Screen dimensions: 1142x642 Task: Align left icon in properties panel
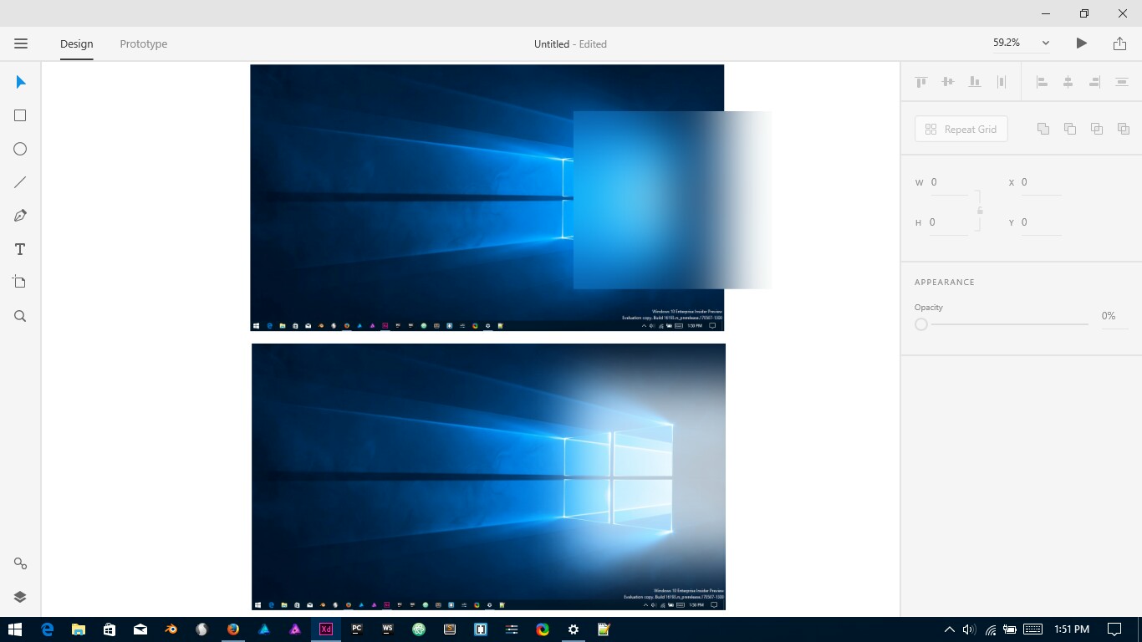click(x=1042, y=82)
